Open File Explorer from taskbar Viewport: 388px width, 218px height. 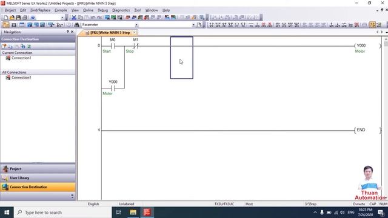(x=133, y=213)
